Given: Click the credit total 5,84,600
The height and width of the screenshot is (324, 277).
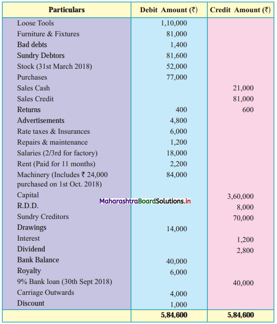Looking at the screenshot, I should pyautogui.click(x=241, y=315).
